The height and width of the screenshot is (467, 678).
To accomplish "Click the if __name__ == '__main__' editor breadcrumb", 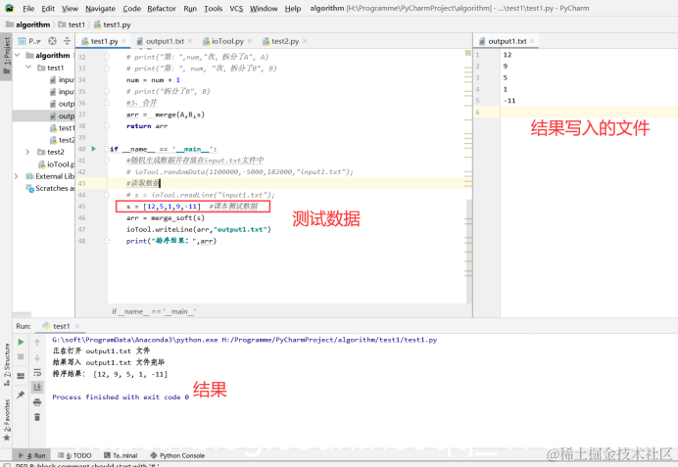I will [x=154, y=311].
